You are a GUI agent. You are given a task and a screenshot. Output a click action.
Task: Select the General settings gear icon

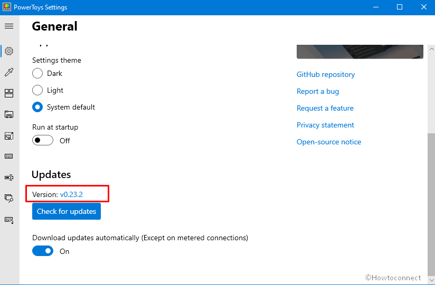(x=9, y=51)
